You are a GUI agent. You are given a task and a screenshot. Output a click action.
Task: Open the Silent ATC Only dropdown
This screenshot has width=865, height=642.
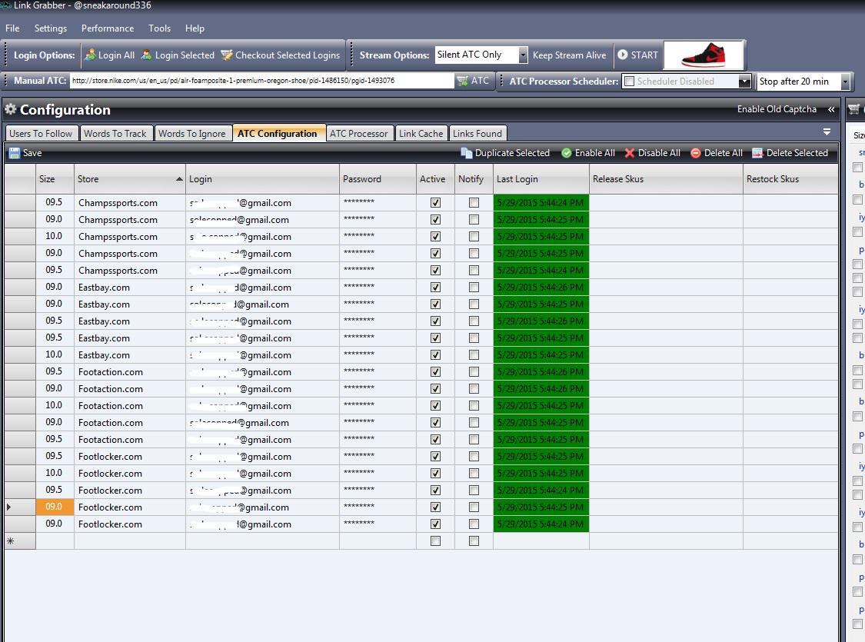click(x=522, y=55)
